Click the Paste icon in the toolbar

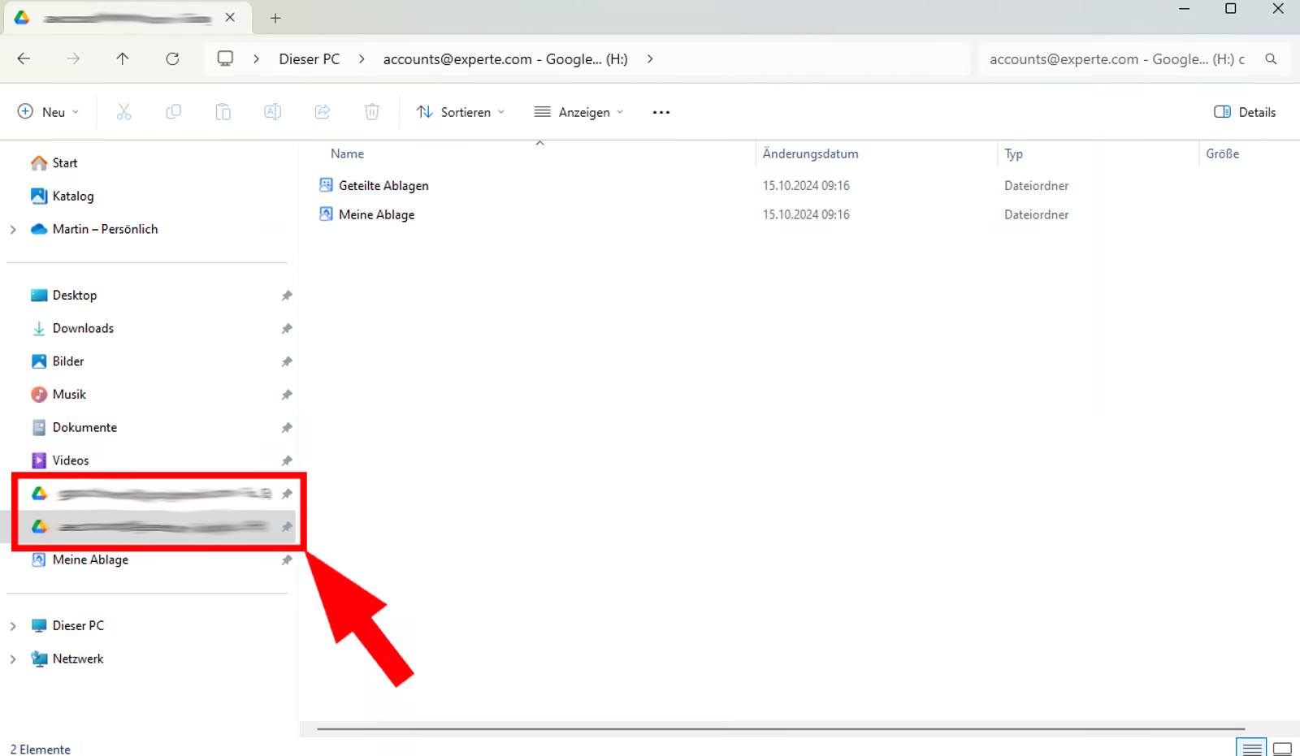(223, 111)
